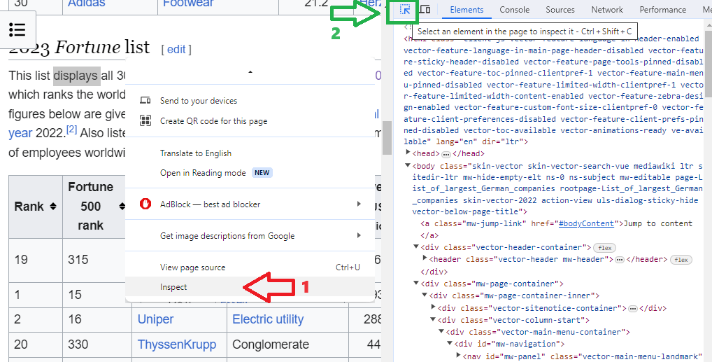
Task: Click the AdBlock red shield icon
Action: (x=145, y=204)
